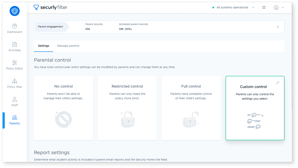The height and width of the screenshot is (168, 298).
Task: Open the Dashboard gauge icon
Action: 15,26
